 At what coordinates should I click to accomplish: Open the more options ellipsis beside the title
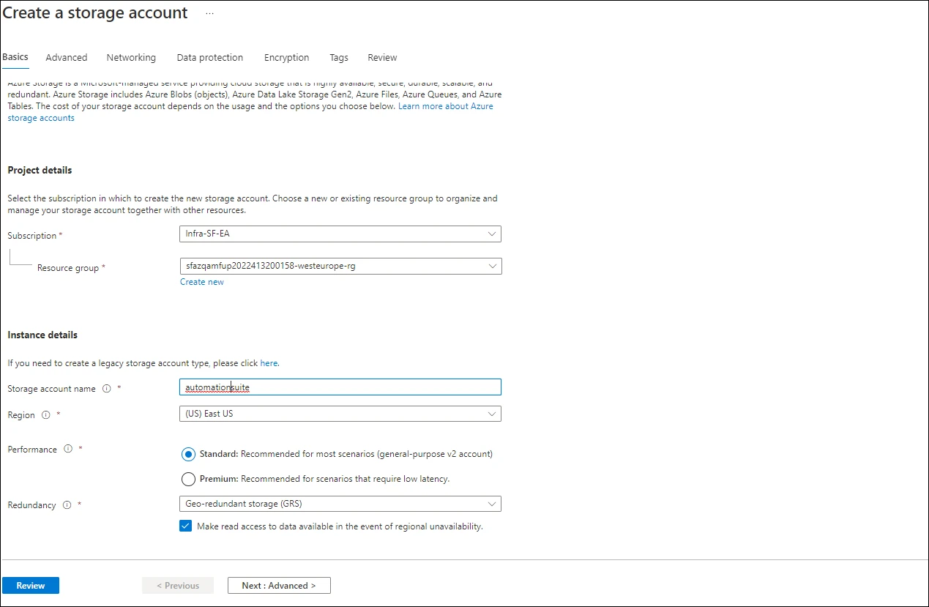tap(210, 14)
